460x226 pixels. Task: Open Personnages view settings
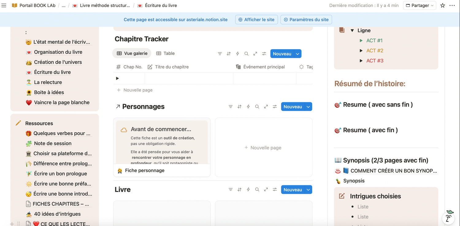tap(275, 107)
